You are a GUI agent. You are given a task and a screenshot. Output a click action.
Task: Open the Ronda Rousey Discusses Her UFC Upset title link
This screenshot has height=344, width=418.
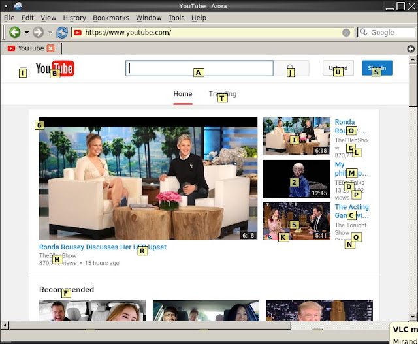coord(103,247)
